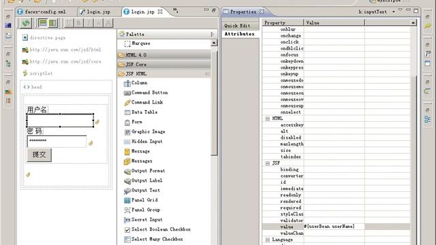
Task: Select Graphic Image in the palette
Action: coord(144,131)
